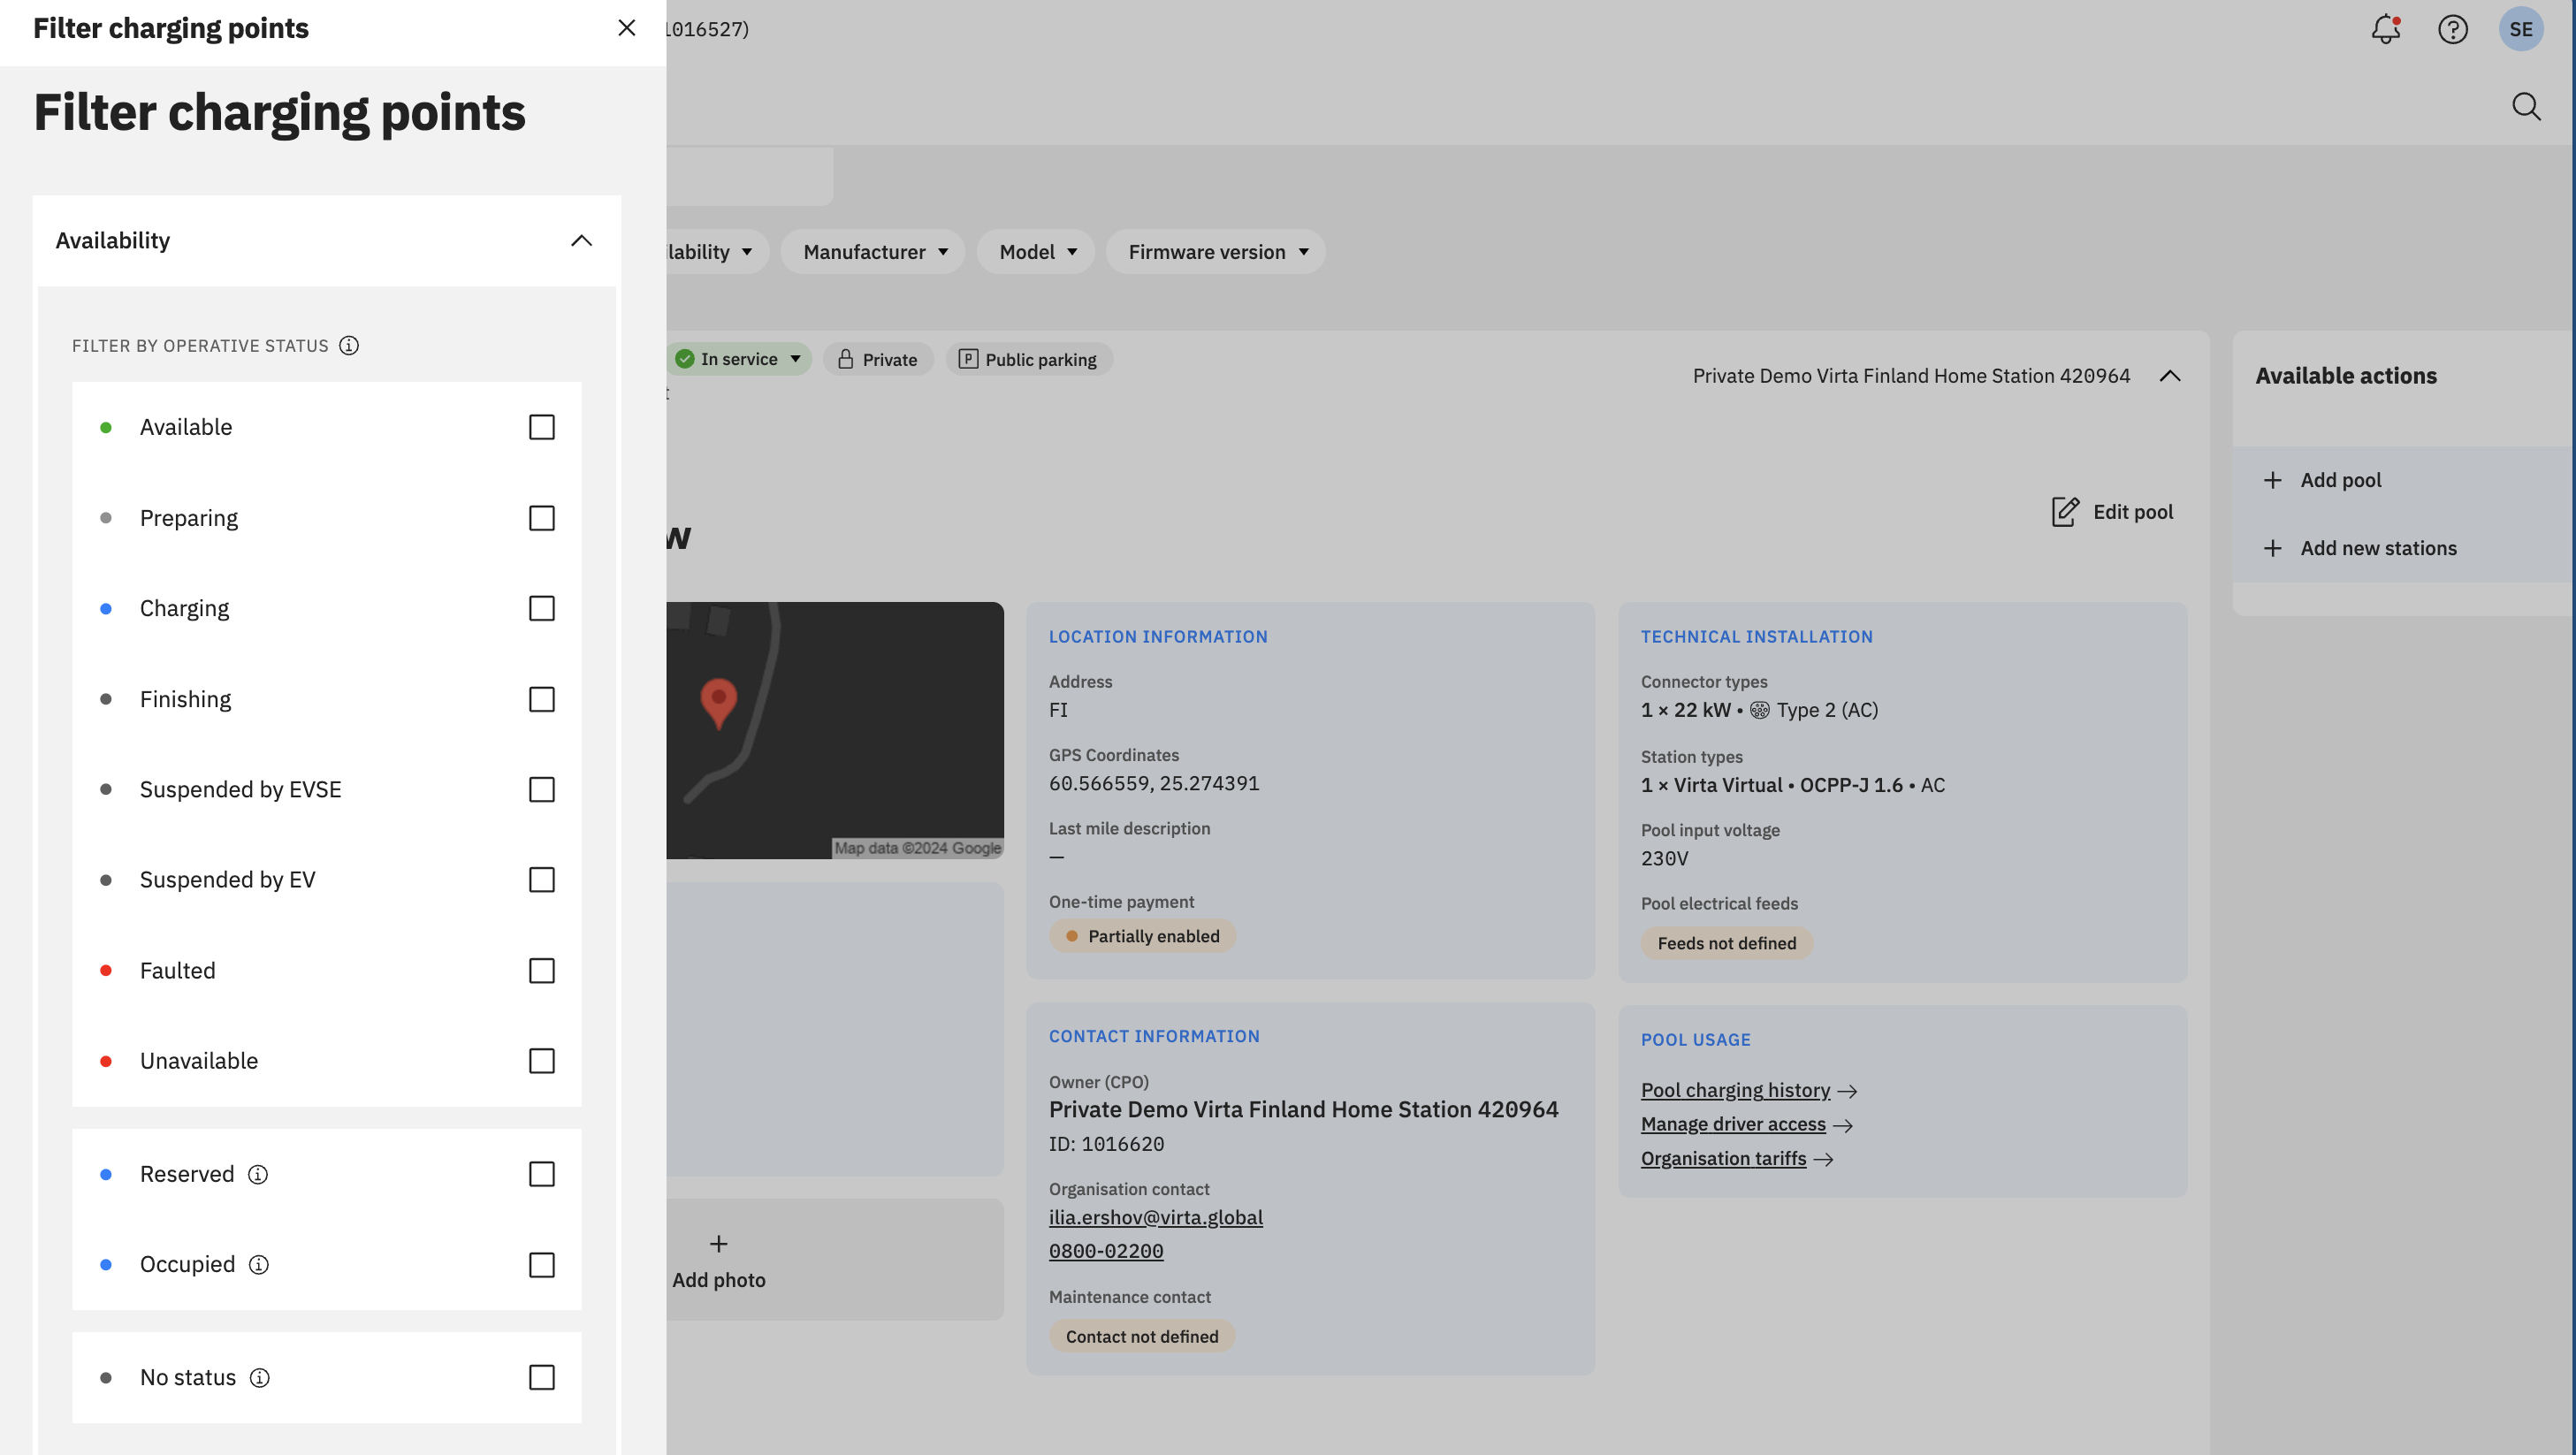
Task: Click the plus icon for Add new stations
Action: [2272, 549]
